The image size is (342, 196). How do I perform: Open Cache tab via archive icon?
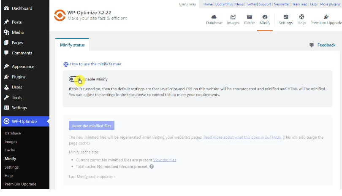coord(249,17)
